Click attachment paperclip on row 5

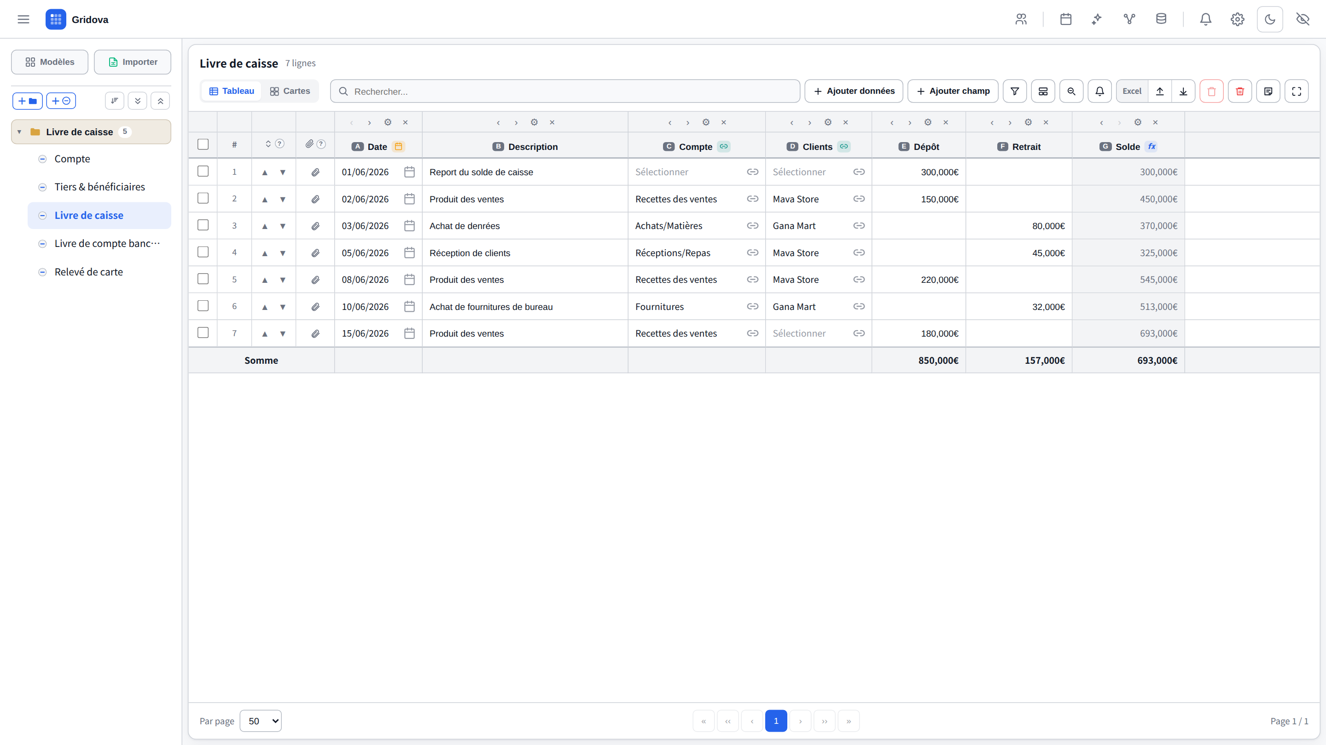315,280
